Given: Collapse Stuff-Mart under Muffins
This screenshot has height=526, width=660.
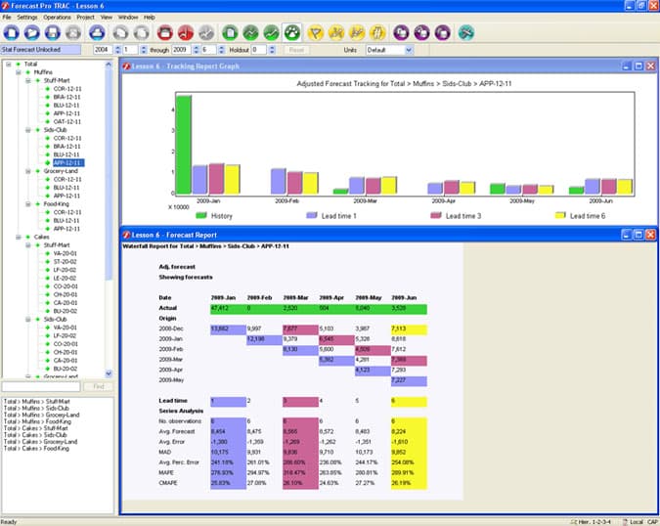Looking at the screenshot, I should pos(27,80).
